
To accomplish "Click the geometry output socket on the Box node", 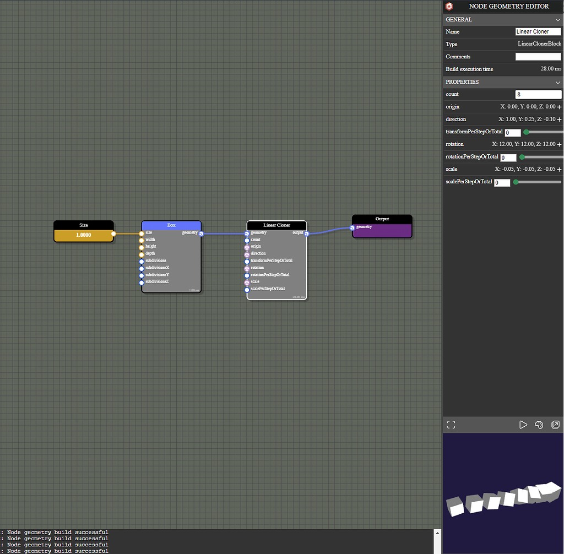I will tap(200, 232).
